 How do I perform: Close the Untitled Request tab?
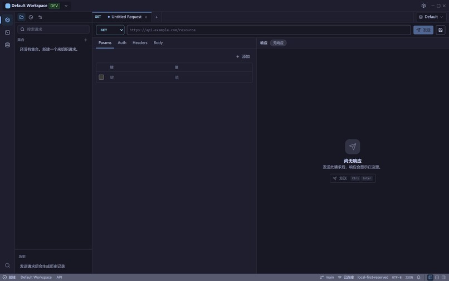coord(146,17)
